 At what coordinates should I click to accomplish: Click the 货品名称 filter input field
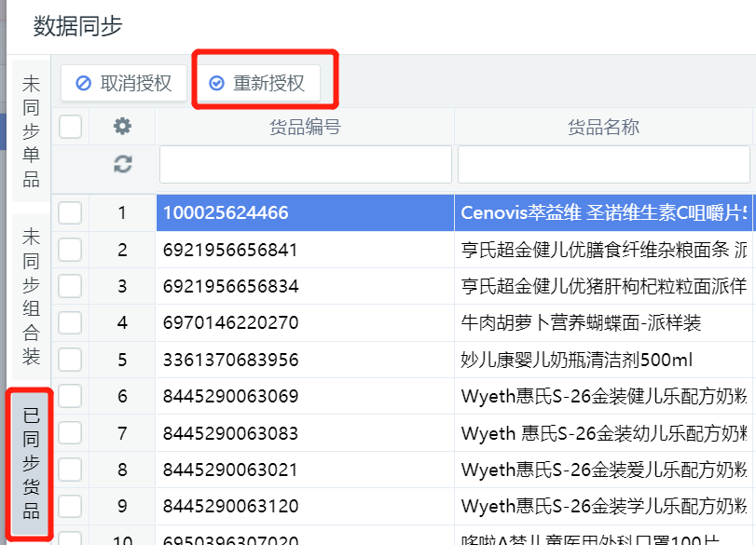click(x=604, y=164)
